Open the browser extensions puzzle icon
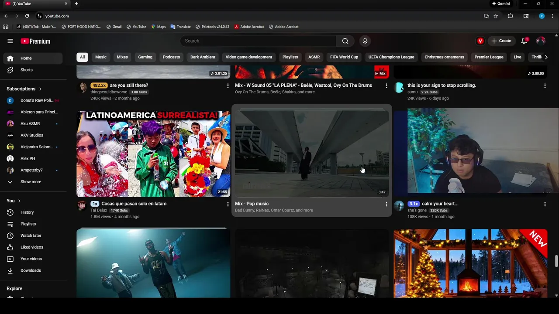This screenshot has width=559, height=314. 511,16
